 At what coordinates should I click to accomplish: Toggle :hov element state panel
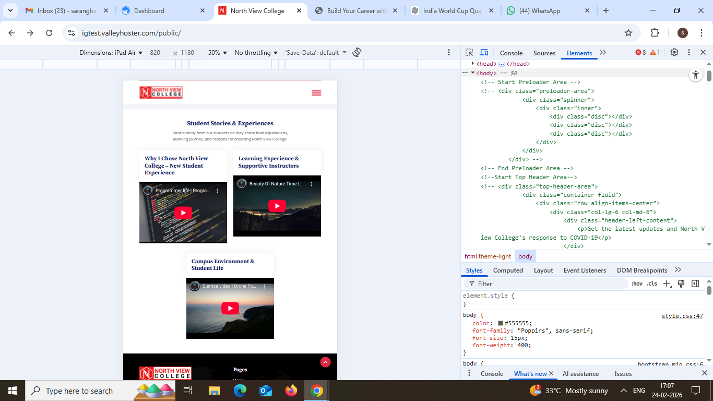click(x=637, y=284)
